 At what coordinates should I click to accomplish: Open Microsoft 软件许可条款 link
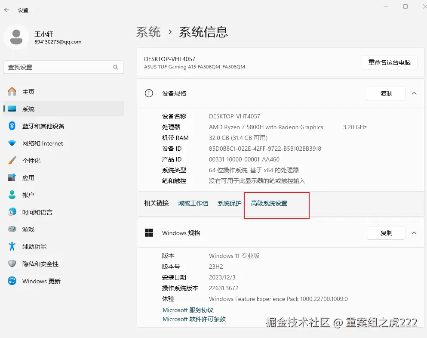(194, 319)
